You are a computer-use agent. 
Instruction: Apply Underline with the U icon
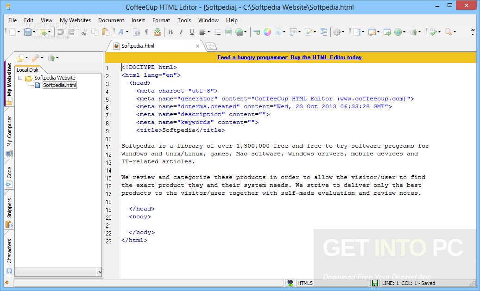point(192,32)
